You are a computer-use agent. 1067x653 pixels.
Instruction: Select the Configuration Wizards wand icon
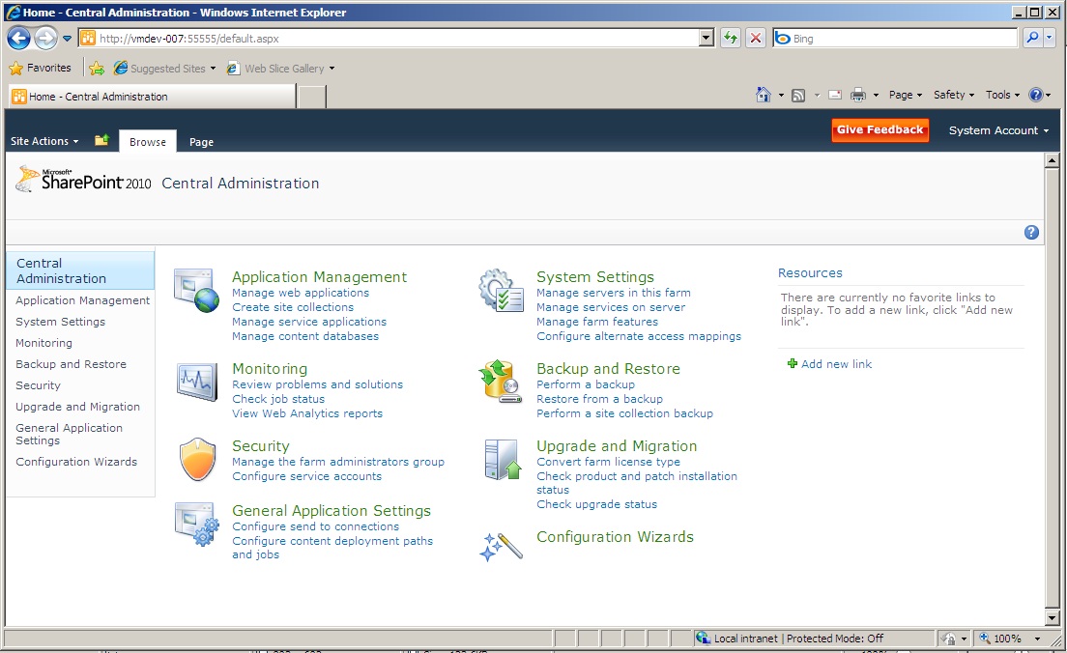click(x=501, y=544)
